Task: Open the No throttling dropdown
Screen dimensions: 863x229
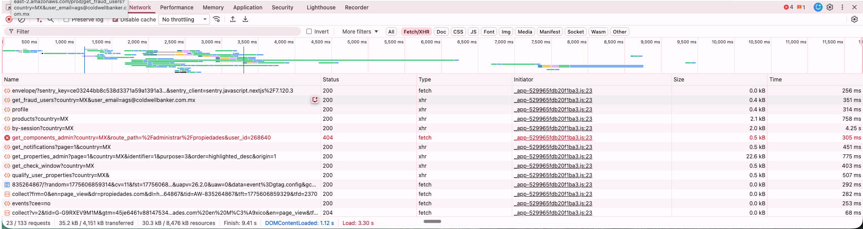Action: tap(184, 20)
